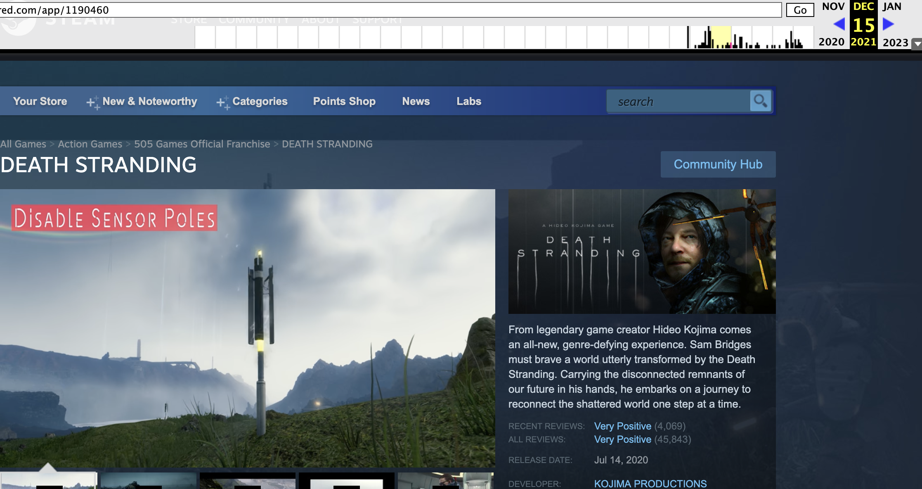Image resolution: width=922 pixels, height=489 pixels.
Task: Click the Wayback Go button
Action: [x=800, y=10]
